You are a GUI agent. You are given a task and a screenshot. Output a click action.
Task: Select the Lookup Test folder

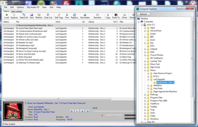(x=156, y=61)
